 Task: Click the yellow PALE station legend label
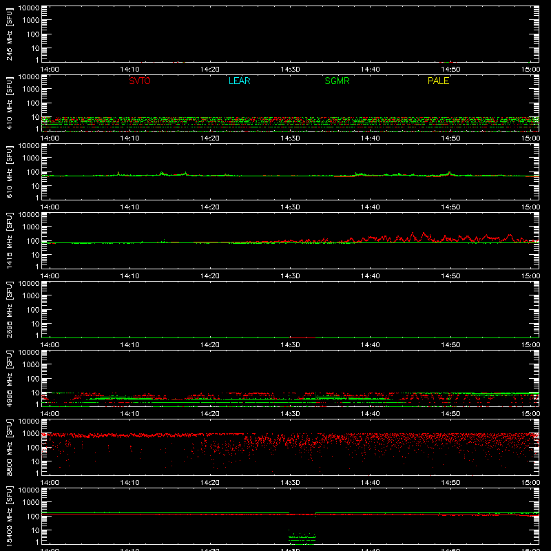(x=438, y=81)
